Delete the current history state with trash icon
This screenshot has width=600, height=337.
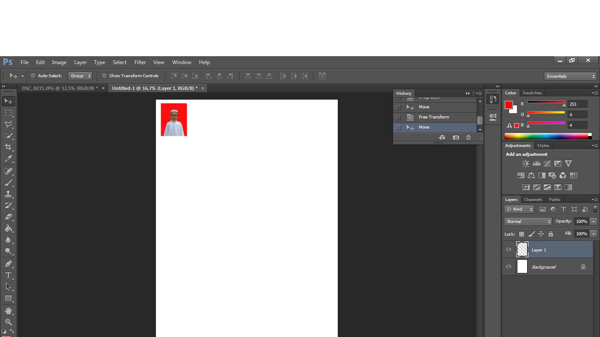468,137
